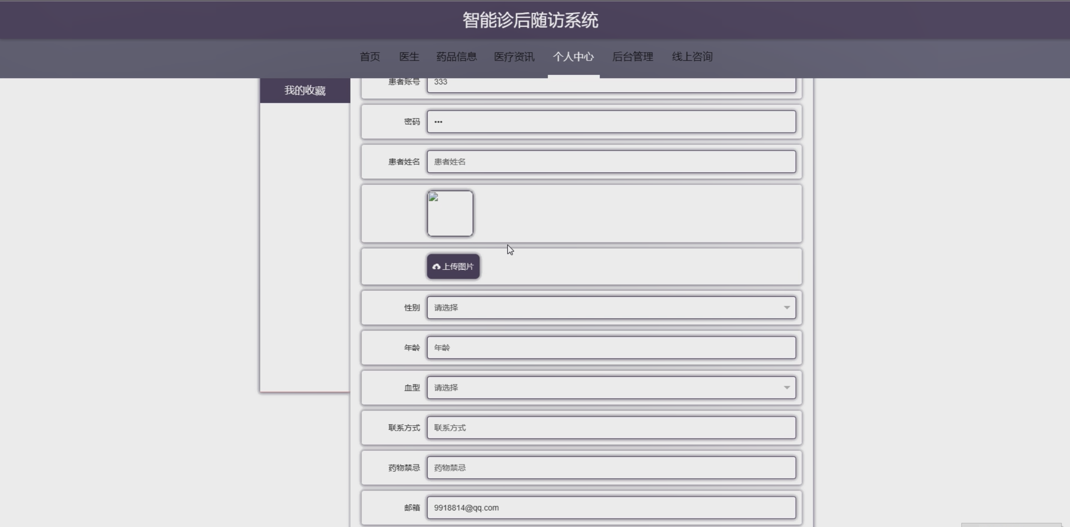This screenshot has height=527, width=1070.
Task: Open the 医生 navigation item
Action: [409, 57]
